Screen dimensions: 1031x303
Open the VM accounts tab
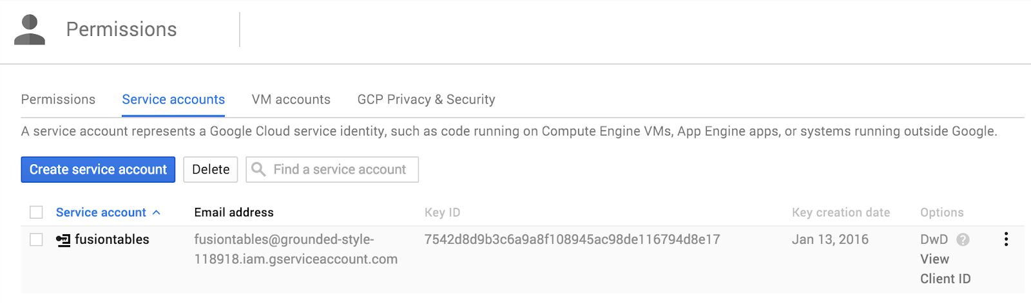point(291,99)
